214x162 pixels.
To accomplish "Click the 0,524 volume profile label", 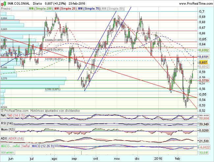I will pos(4,107).
